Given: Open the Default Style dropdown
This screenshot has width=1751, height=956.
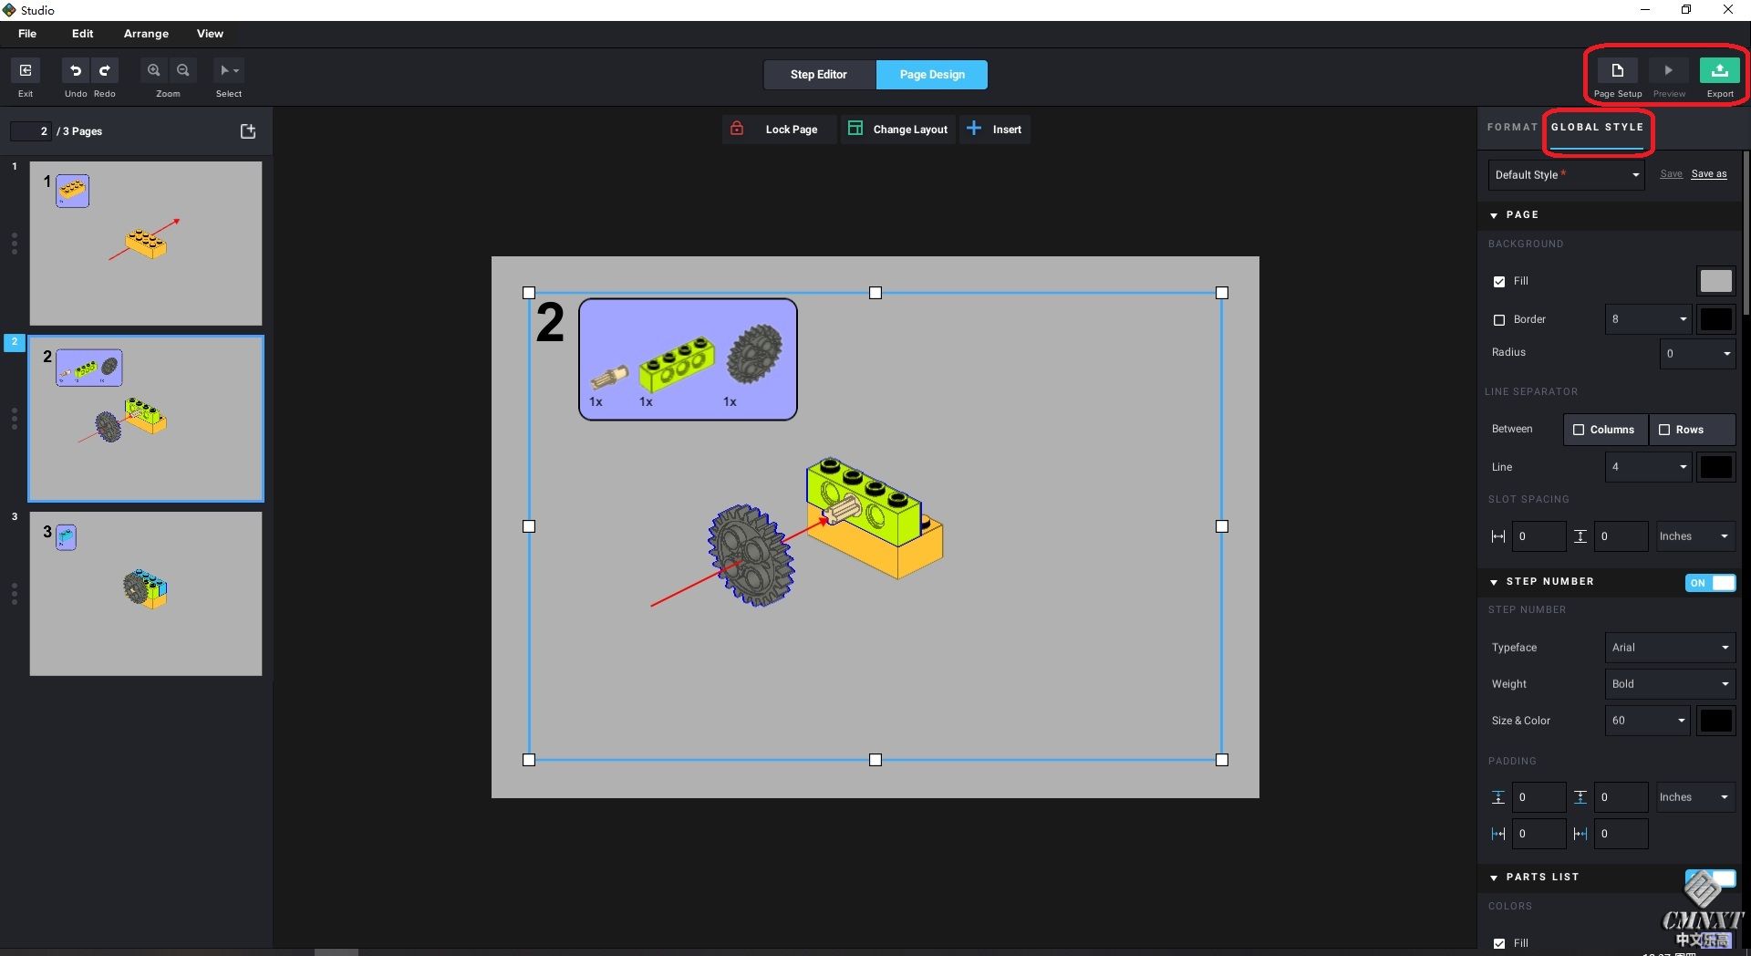Looking at the screenshot, I should 1566,175.
